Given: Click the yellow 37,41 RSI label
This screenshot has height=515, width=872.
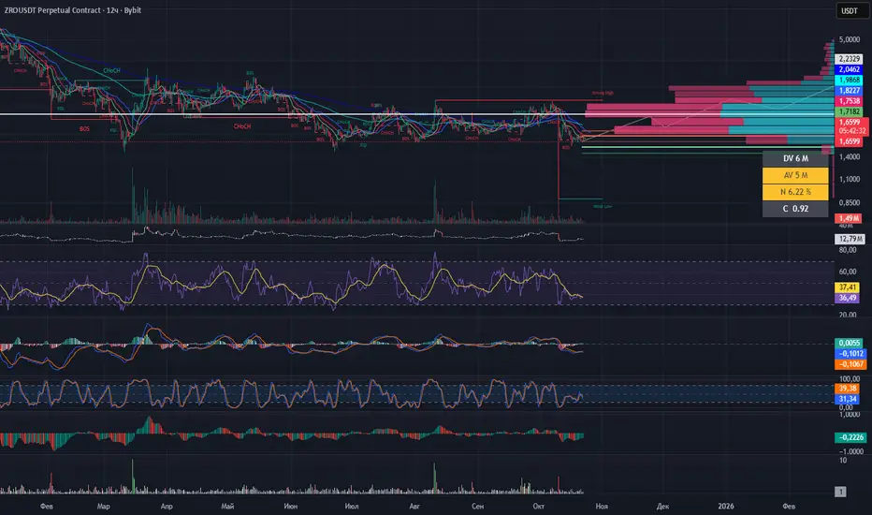Looking at the screenshot, I should click(x=847, y=287).
